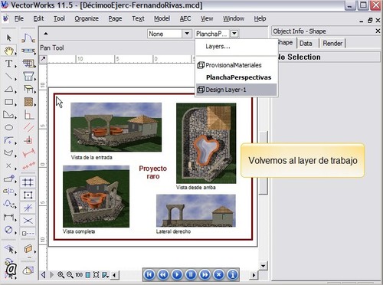Select the Wall tool
This screenshot has height=285, width=383.
click(28, 51)
